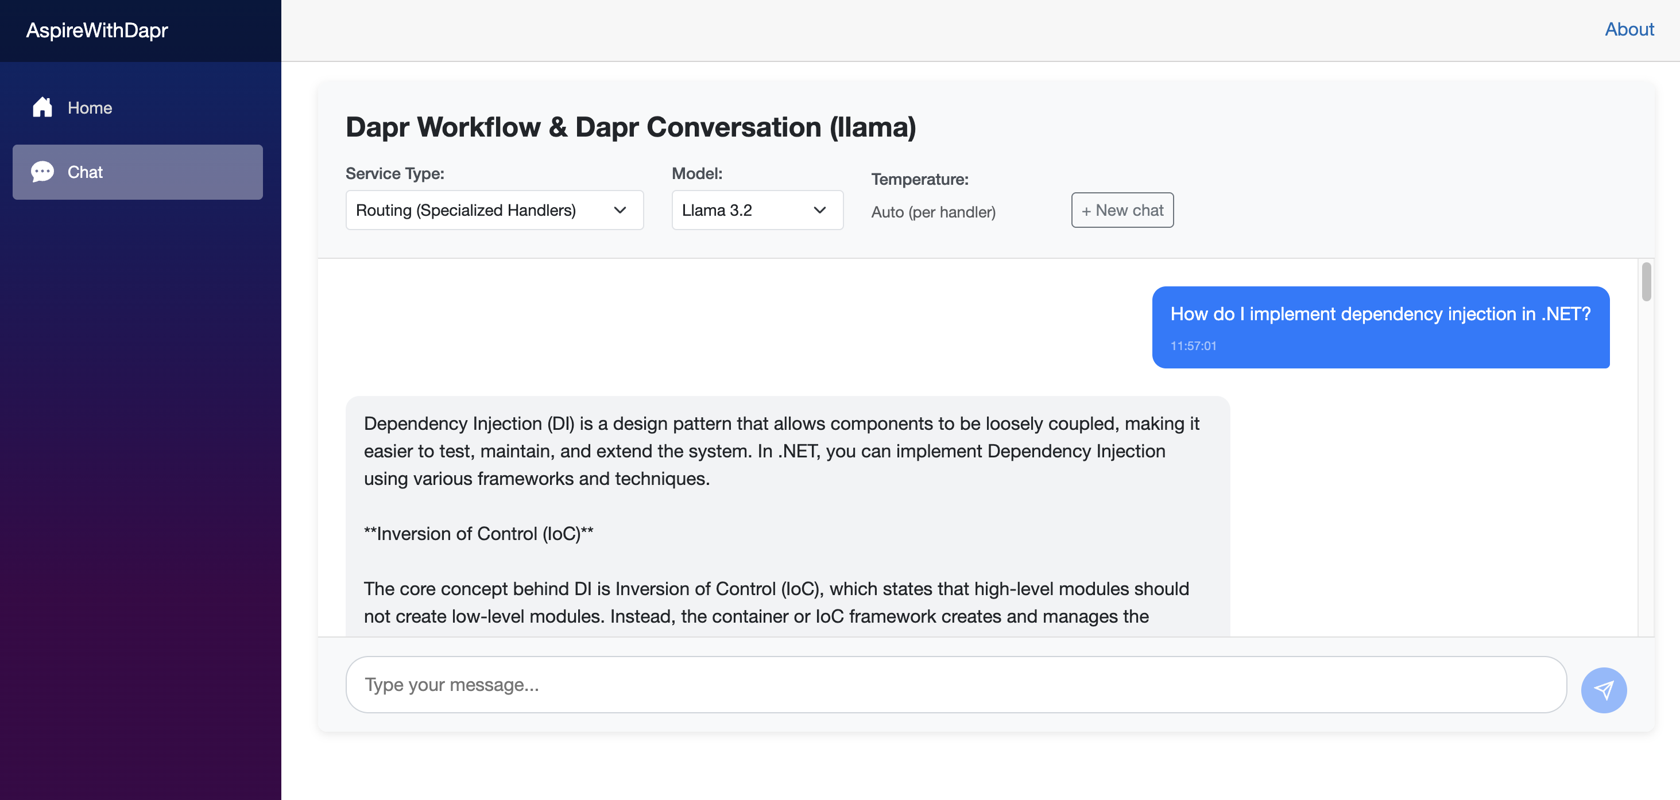The width and height of the screenshot is (1680, 800).
Task: Click the Auto (per handler) temperature text
Action: [x=932, y=212]
